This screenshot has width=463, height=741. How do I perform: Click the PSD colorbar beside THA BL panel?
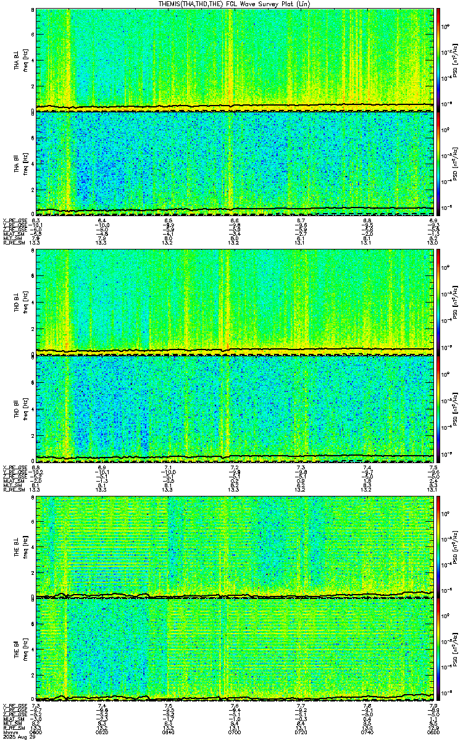click(438, 59)
